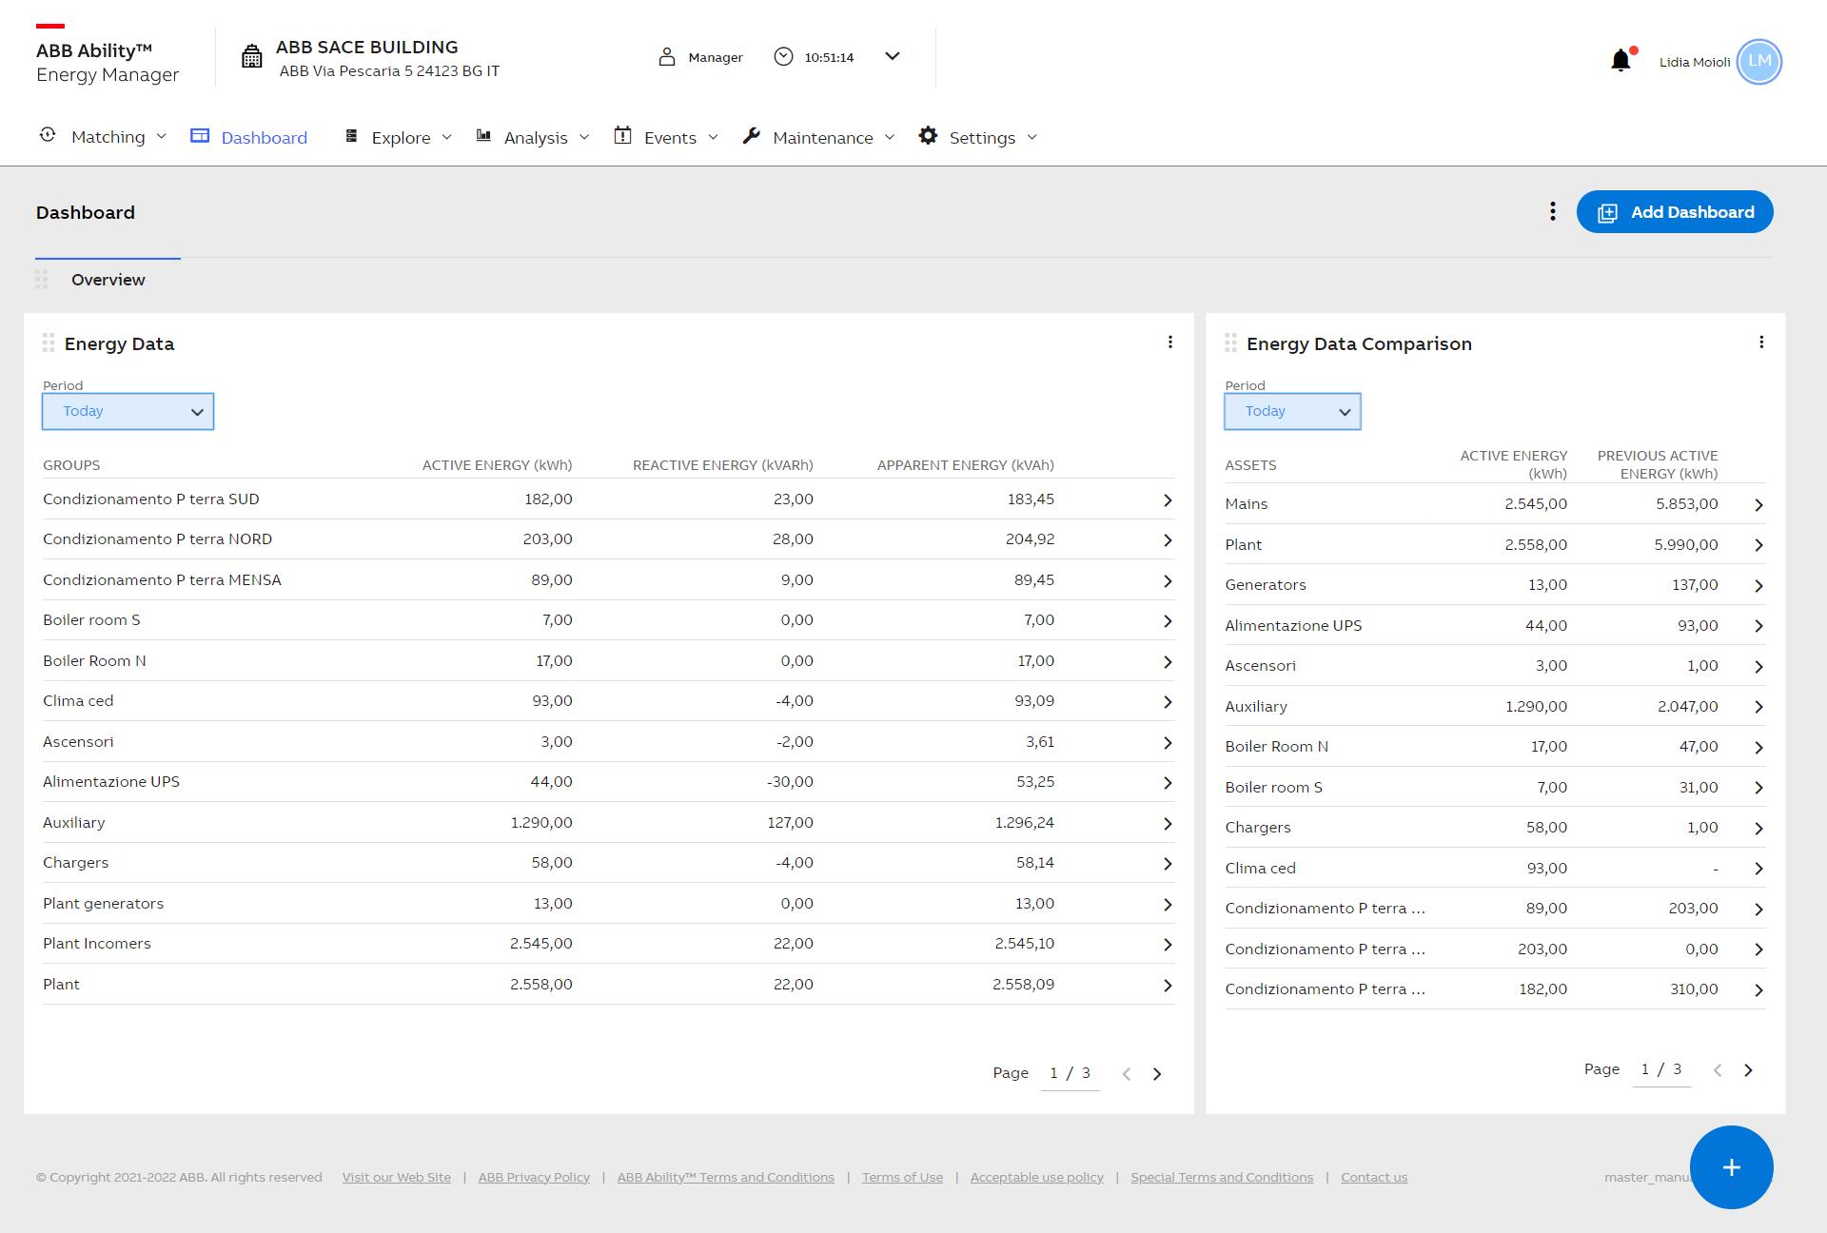Expand the Events menu
This screenshot has height=1233, width=1827.
(x=666, y=137)
